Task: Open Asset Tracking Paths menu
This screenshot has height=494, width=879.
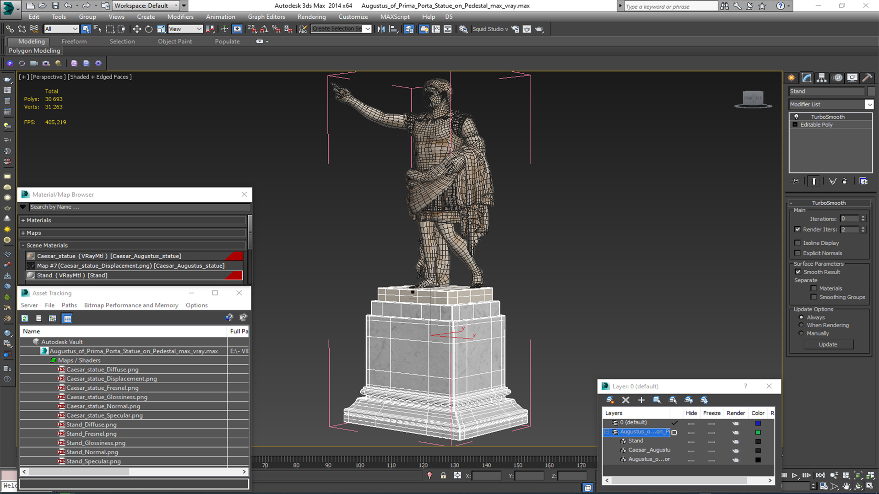Action: (x=69, y=305)
